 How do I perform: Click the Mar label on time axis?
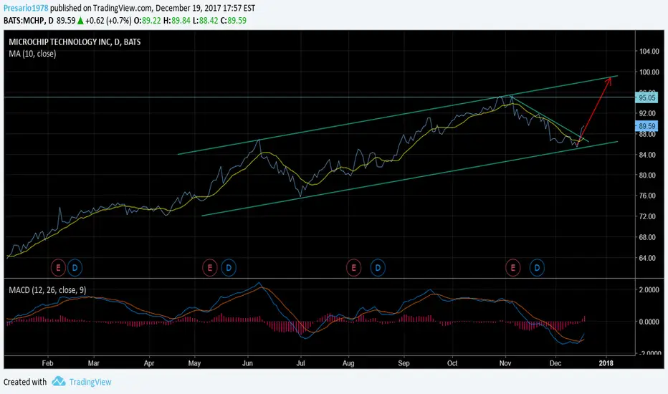[93, 363]
